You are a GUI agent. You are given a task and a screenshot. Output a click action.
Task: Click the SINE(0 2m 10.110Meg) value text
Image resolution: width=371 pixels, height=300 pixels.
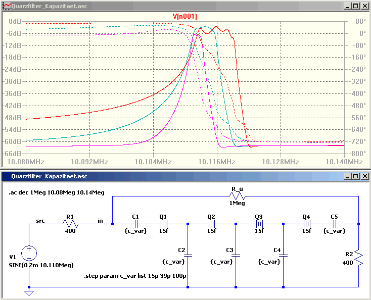pos(41,265)
